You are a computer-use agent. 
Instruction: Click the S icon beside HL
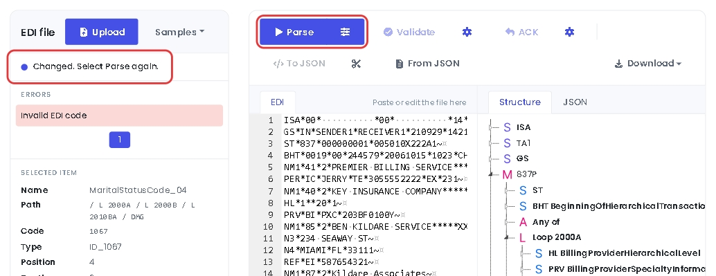click(x=539, y=253)
